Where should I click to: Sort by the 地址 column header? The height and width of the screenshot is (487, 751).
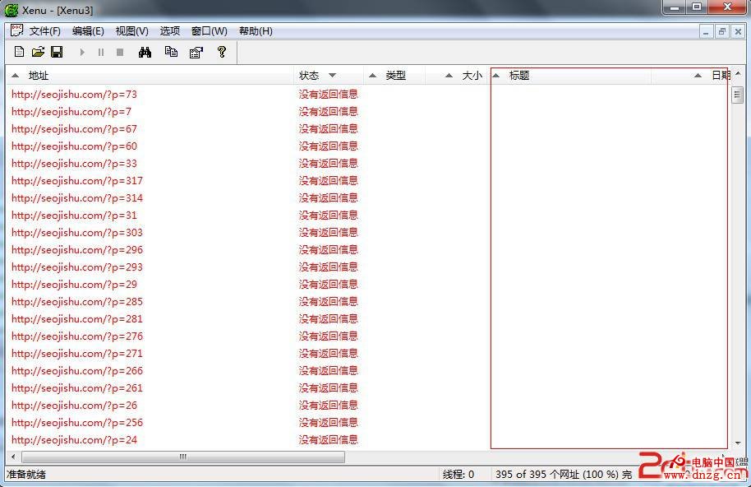(x=39, y=76)
